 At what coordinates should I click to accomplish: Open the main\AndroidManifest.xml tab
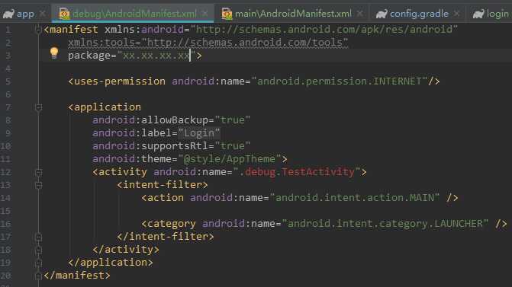pos(293,14)
